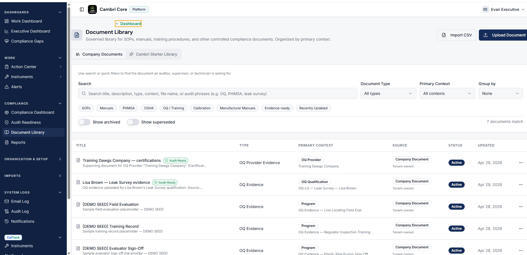Click the Document Library header page icon
Image resolution: width=527 pixels, height=255 pixels.
(x=77, y=35)
